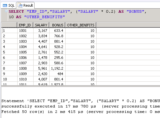160x118 pixels.
Task: Select bonus cell 633.4
Action: [57, 31]
